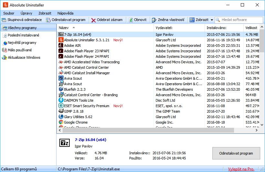
Task: Sort by the Velikost column header
Action: pos(251,28)
